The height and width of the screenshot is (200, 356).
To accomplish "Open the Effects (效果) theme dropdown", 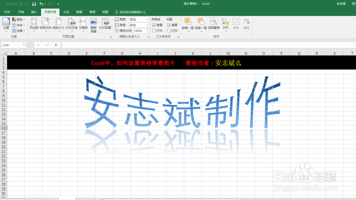I will [19, 31].
